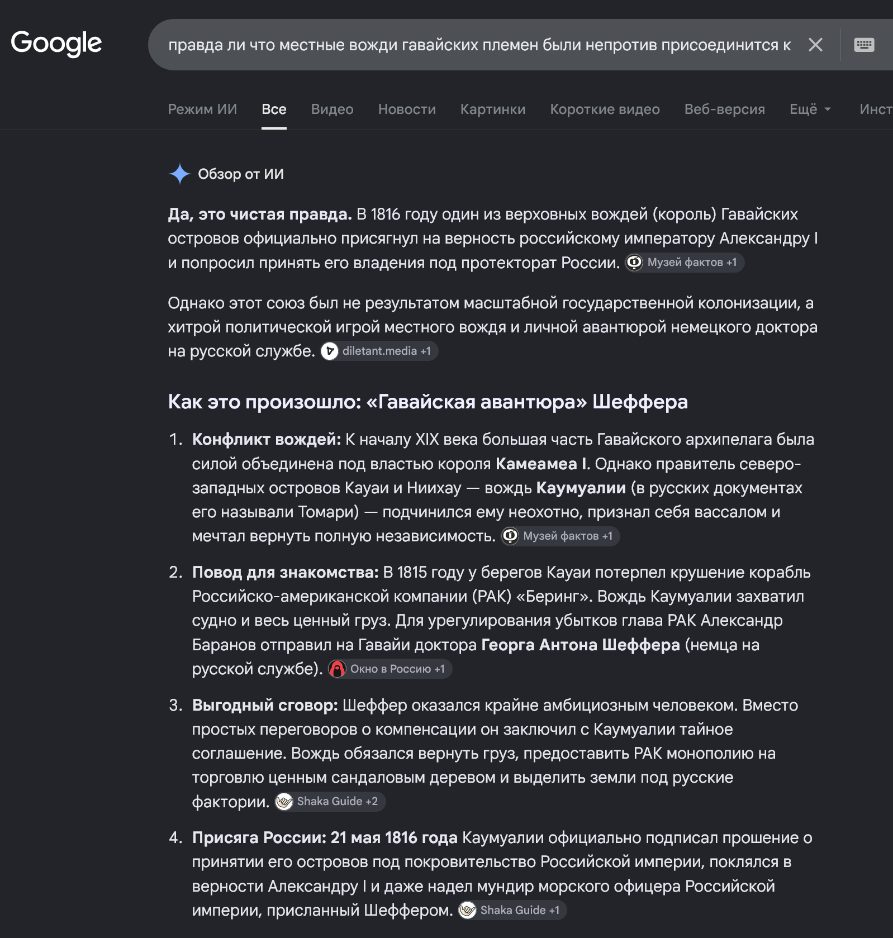Switch to the Видео tab
The height and width of the screenshot is (938, 893).
332,109
